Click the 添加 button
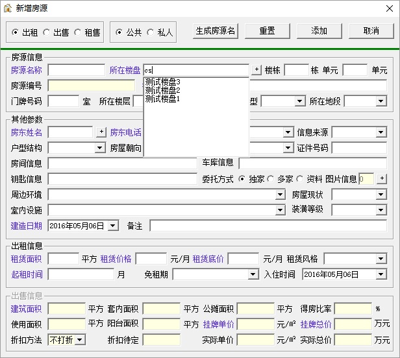Screen dimensions: 400x358 coord(319,31)
